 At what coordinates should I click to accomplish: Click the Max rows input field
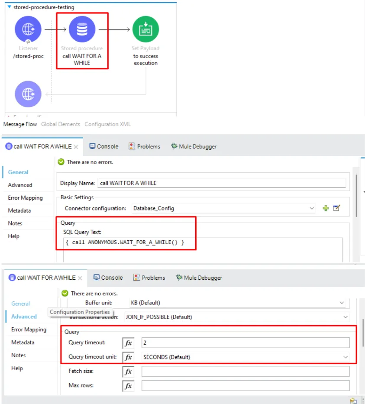(x=245, y=386)
